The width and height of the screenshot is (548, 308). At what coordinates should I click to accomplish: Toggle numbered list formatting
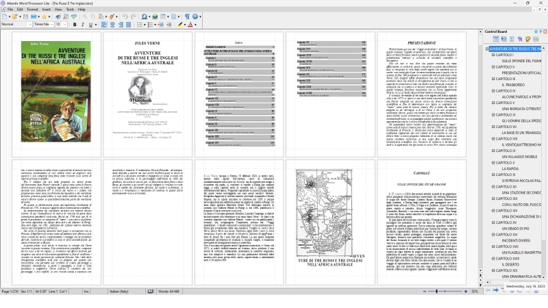[139, 25]
